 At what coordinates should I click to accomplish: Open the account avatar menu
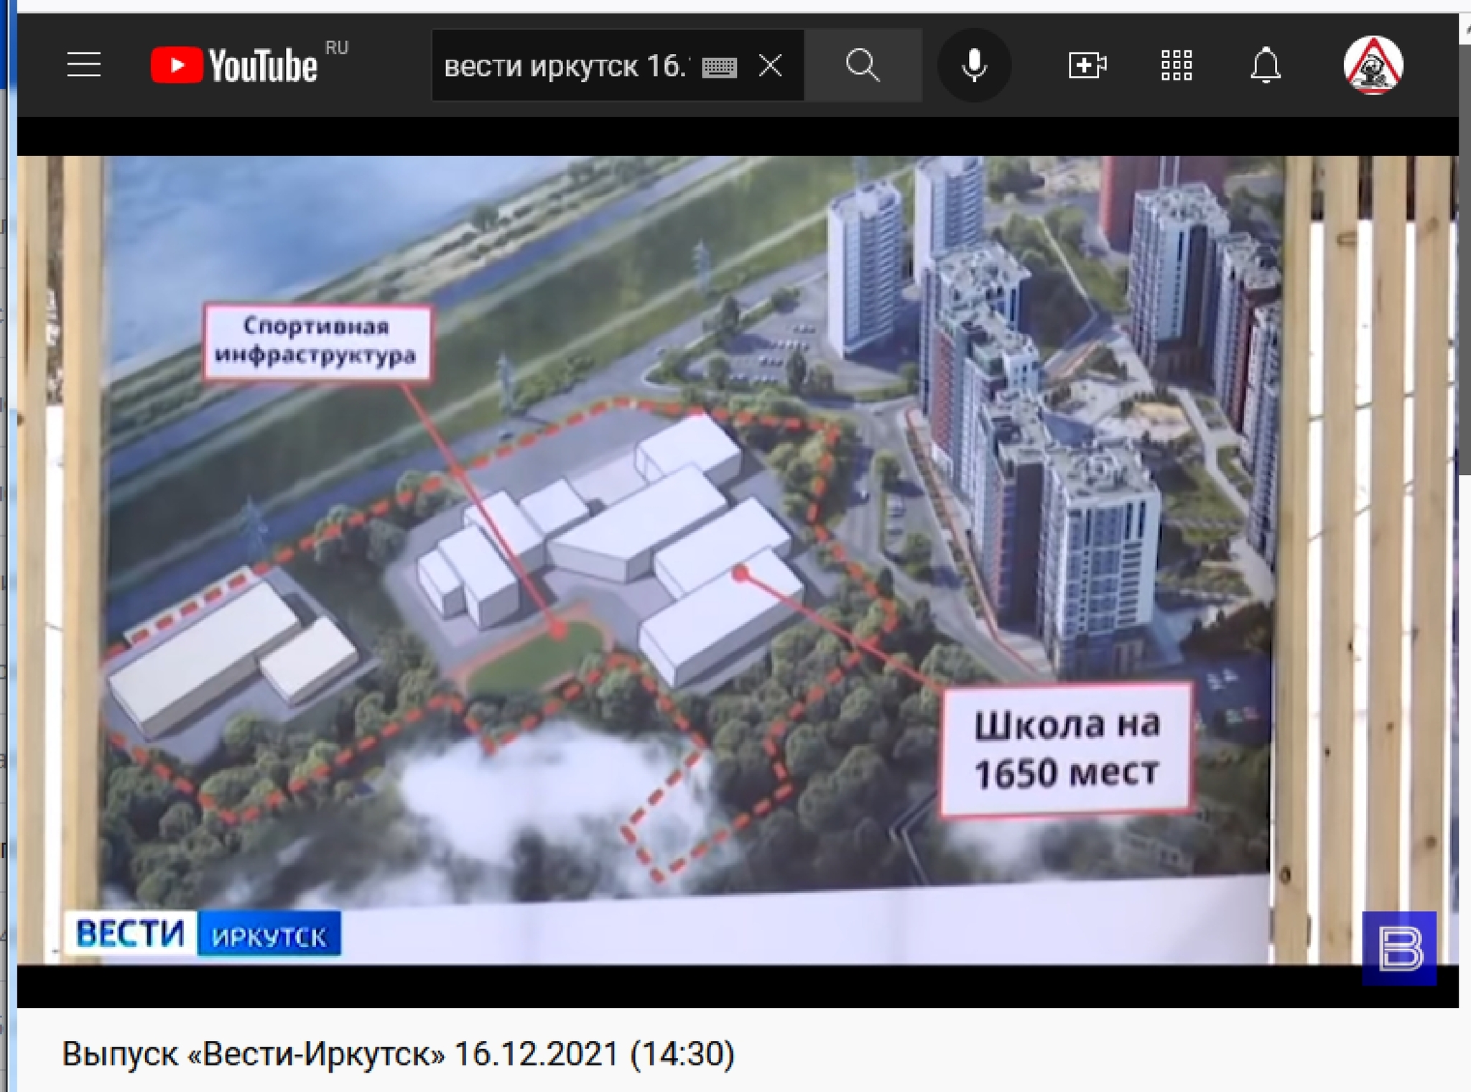(x=1373, y=65)
